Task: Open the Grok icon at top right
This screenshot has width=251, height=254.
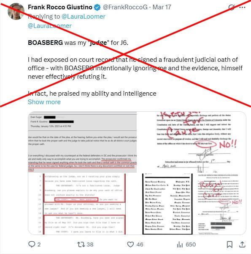Action: coord(232,7)
